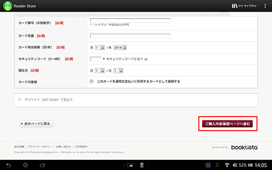Open the お問い合わせ footer link

63,147
